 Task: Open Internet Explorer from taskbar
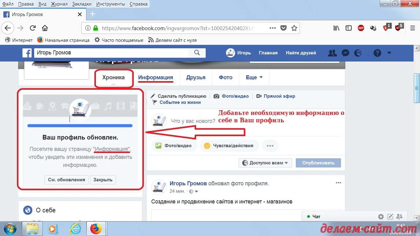[75, 229]
